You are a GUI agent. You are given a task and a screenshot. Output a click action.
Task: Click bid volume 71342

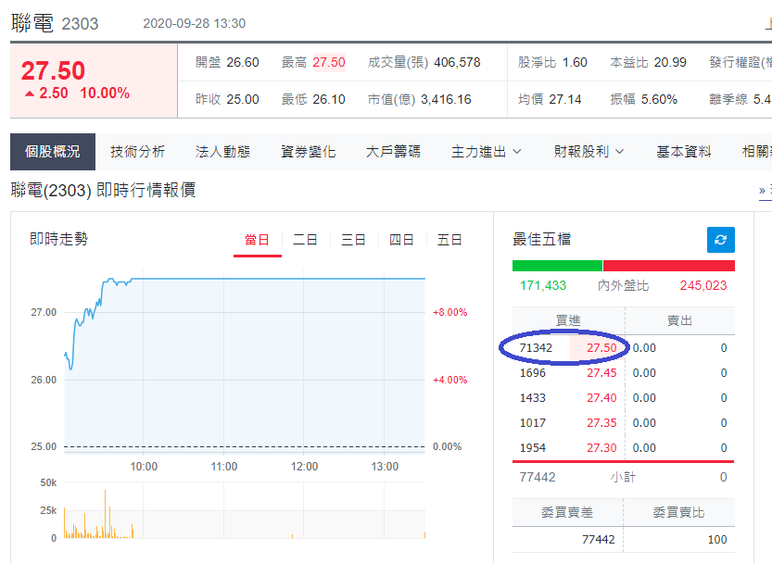[536, 348]
